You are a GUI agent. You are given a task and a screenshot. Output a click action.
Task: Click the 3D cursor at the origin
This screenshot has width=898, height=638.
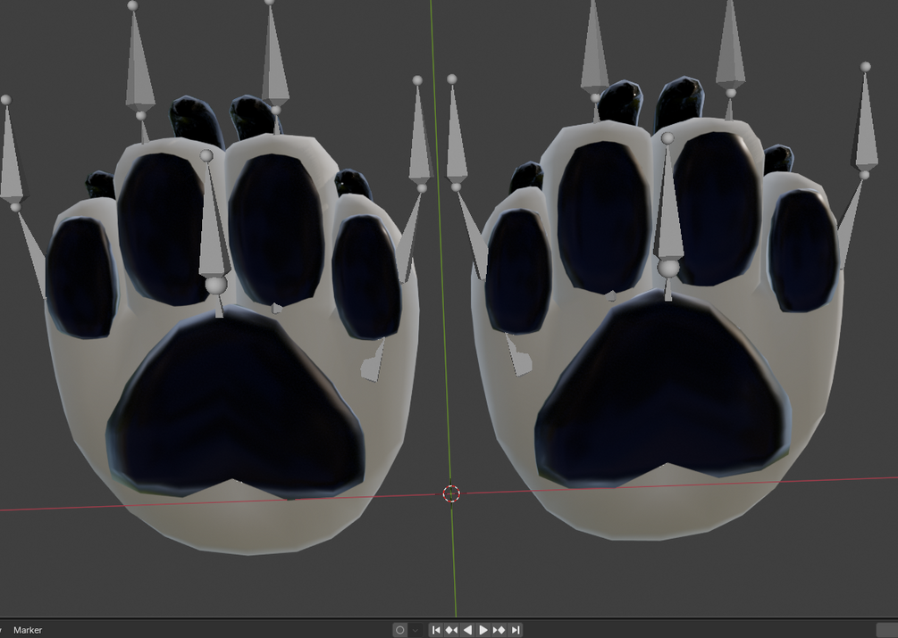[x=451, y=493]
